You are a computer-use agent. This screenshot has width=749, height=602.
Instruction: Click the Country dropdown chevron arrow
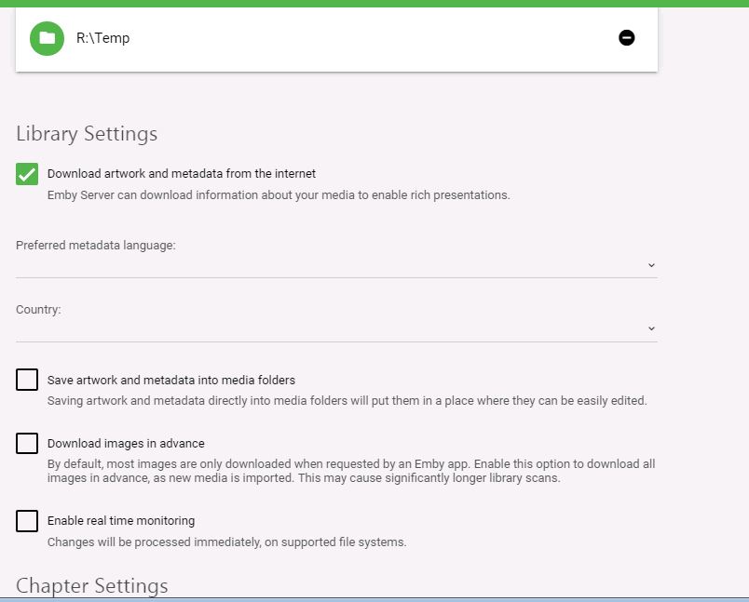tap(651, 328)
